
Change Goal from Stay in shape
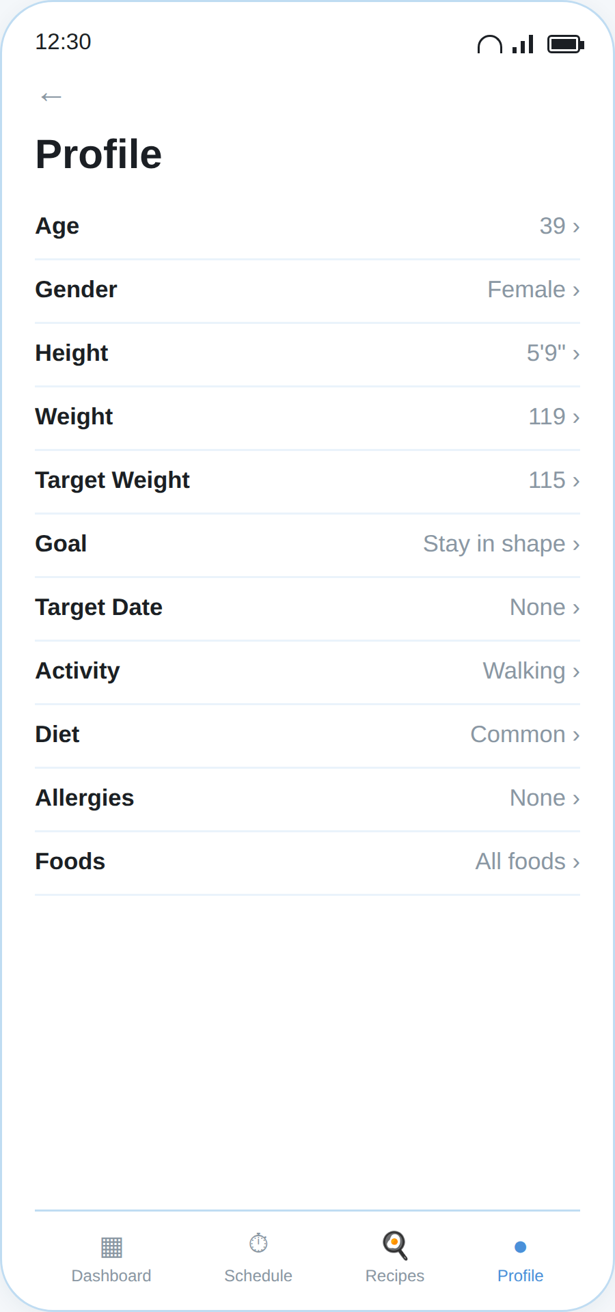point(307,545)
